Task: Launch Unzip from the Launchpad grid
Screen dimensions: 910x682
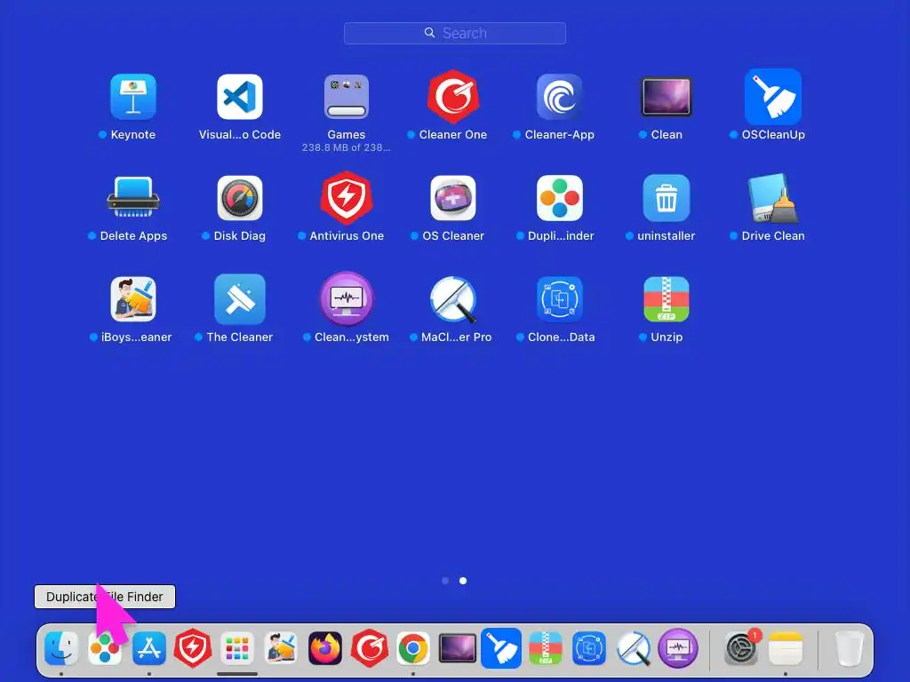Action: [x=667, y=299]
